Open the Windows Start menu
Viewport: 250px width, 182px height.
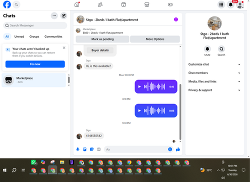tap(4, 170)
